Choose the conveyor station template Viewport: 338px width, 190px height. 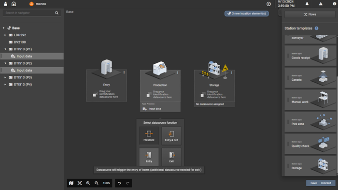click(x=310, y=40)
